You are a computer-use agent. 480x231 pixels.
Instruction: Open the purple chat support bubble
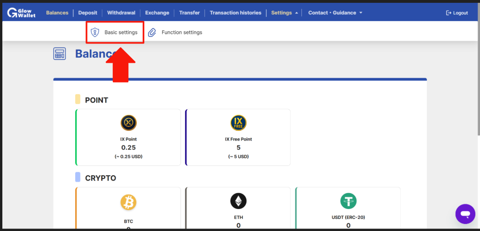click(x=465, y=214)
